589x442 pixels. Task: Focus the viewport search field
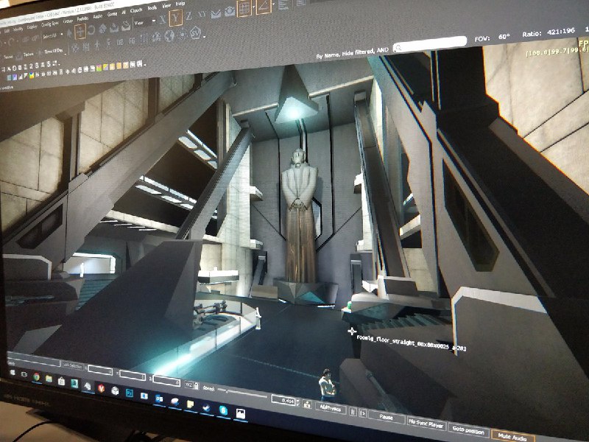[429, 44]
